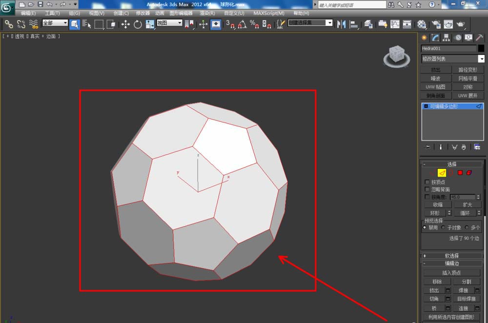Click the New Scene icon in the title bar

[22, 4]
